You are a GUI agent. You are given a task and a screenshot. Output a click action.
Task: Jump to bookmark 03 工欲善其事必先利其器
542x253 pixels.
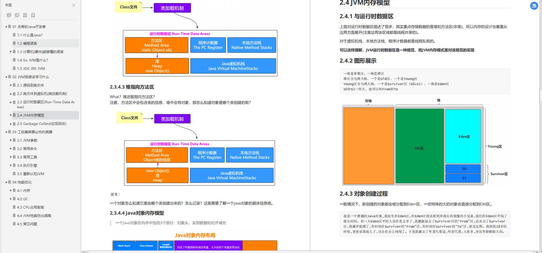[x=32, y=132]
